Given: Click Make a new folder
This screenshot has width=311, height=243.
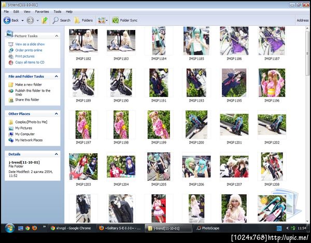Looking at the screenshot, I should coord(29,84).
